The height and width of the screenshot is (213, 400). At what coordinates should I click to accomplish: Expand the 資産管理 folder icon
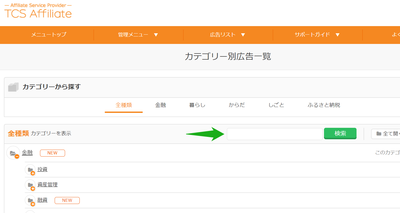(x=30, y=185)
